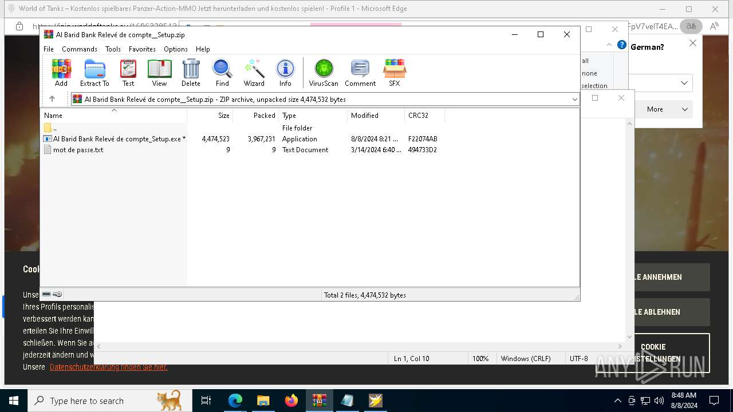Screen dimensions: 733x412
Task: Sort by the Packed column header
Action: (x=256, y=116)
